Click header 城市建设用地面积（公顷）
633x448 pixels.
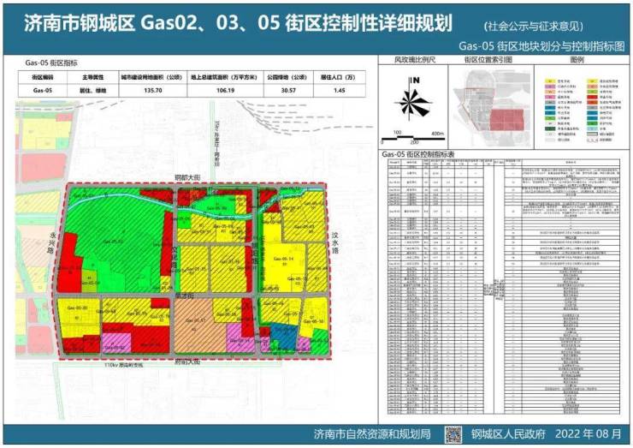[152, 77]
